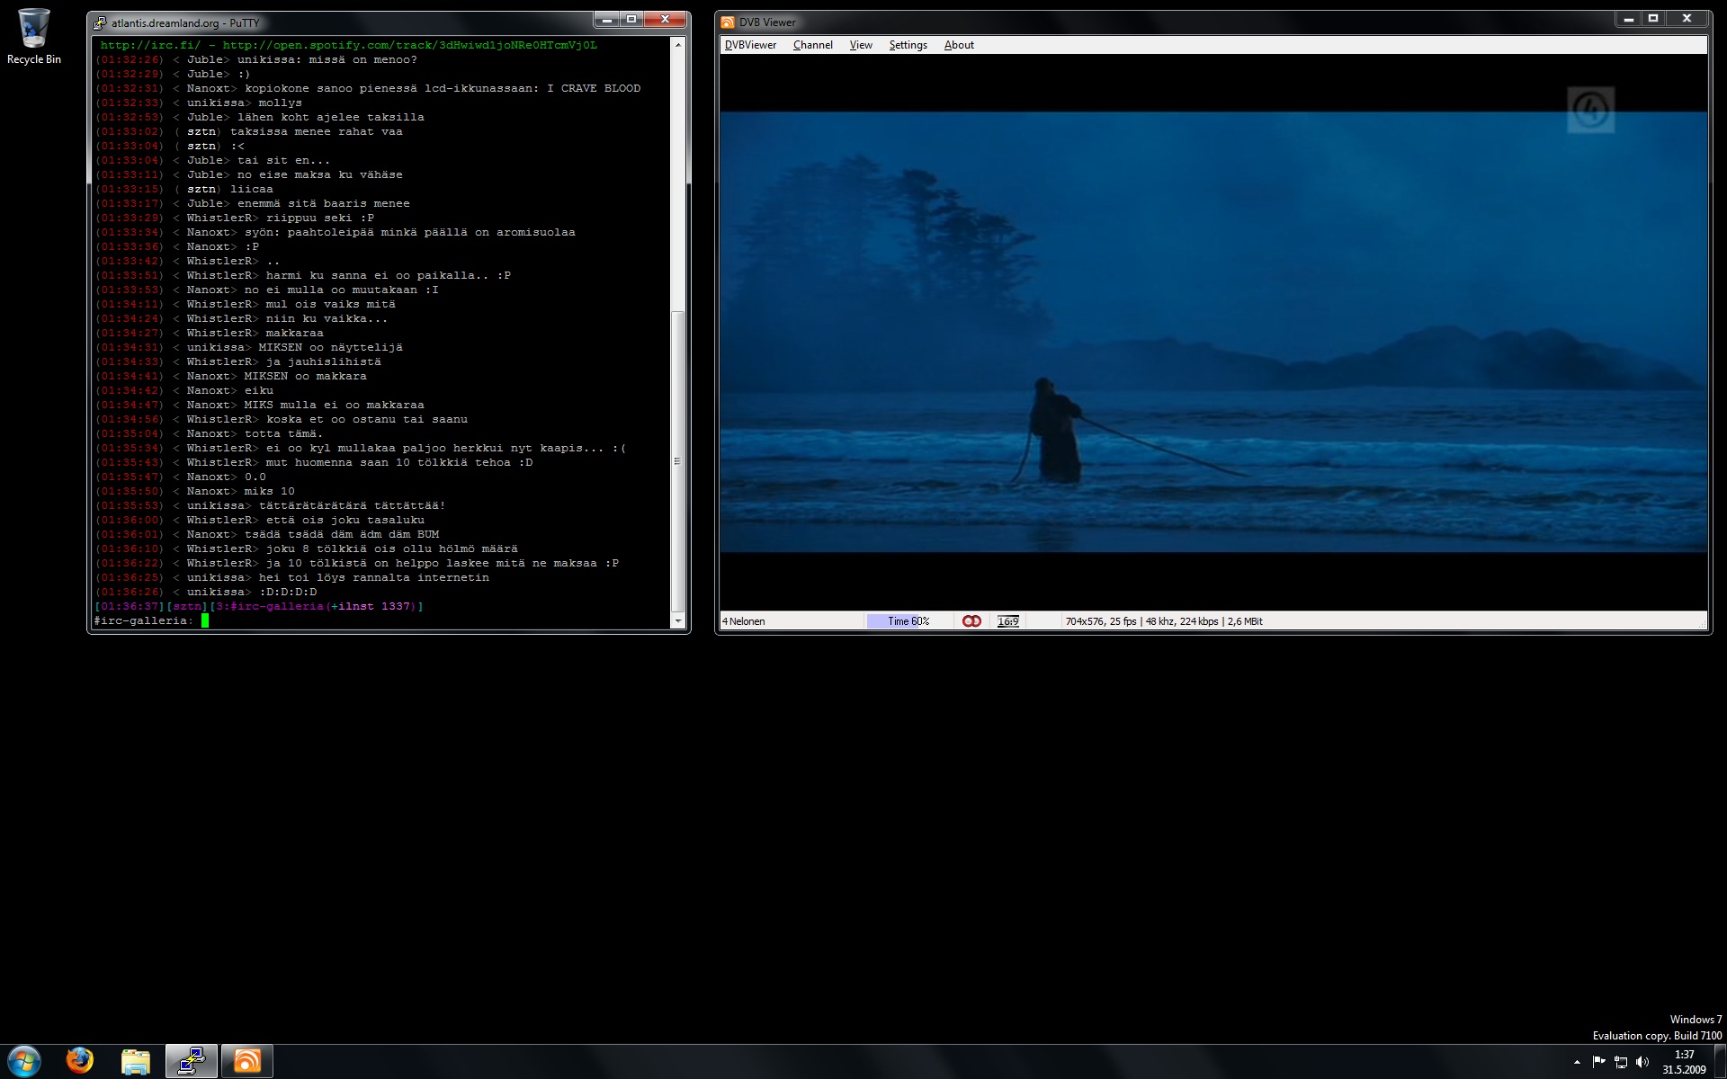Toggle the 16:9 aspect ratio indicator

(1007, 621)
